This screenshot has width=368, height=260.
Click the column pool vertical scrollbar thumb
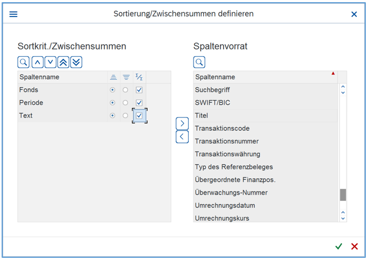[x=343, y=195]
